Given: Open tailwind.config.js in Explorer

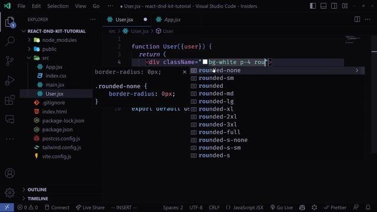Looking at the screenshot, I should [61, 147].
